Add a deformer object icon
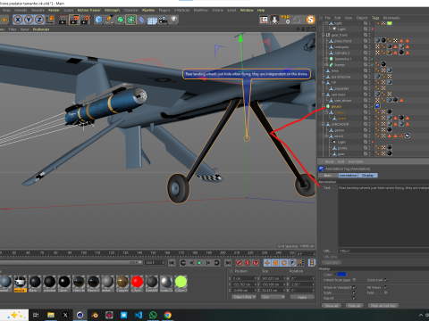The width and height of the screenshot is (429, 321). click(x=142, y=20)
